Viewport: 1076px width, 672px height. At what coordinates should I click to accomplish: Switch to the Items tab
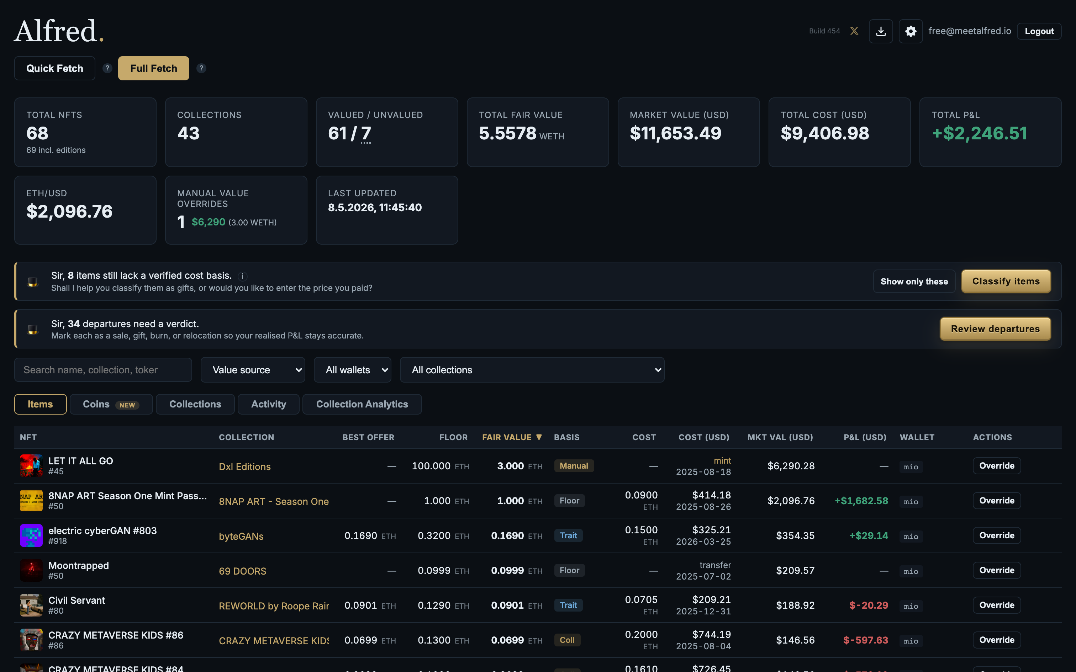tap(41, 404)
